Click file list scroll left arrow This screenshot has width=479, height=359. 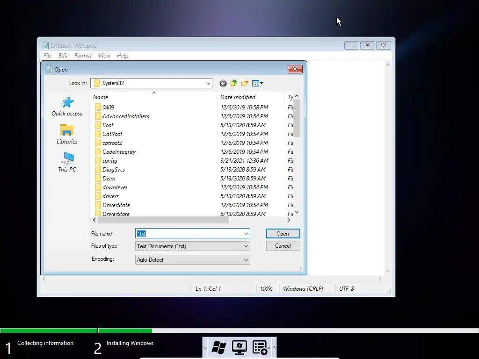[94, 220]
